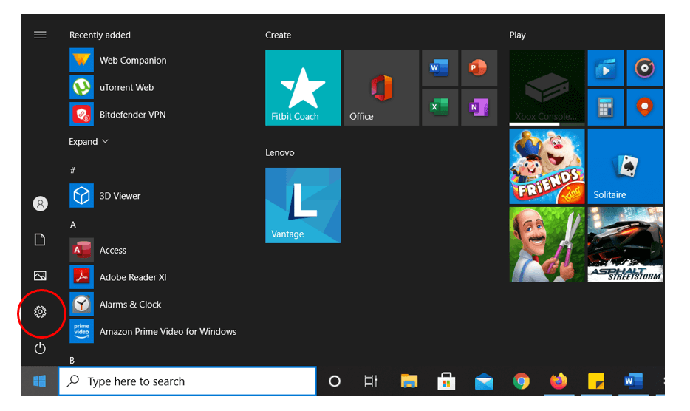This screenshot has height=411, width=690.
Task: Open the Lenovo Vantage tile
Action: (x=303, y=205)
